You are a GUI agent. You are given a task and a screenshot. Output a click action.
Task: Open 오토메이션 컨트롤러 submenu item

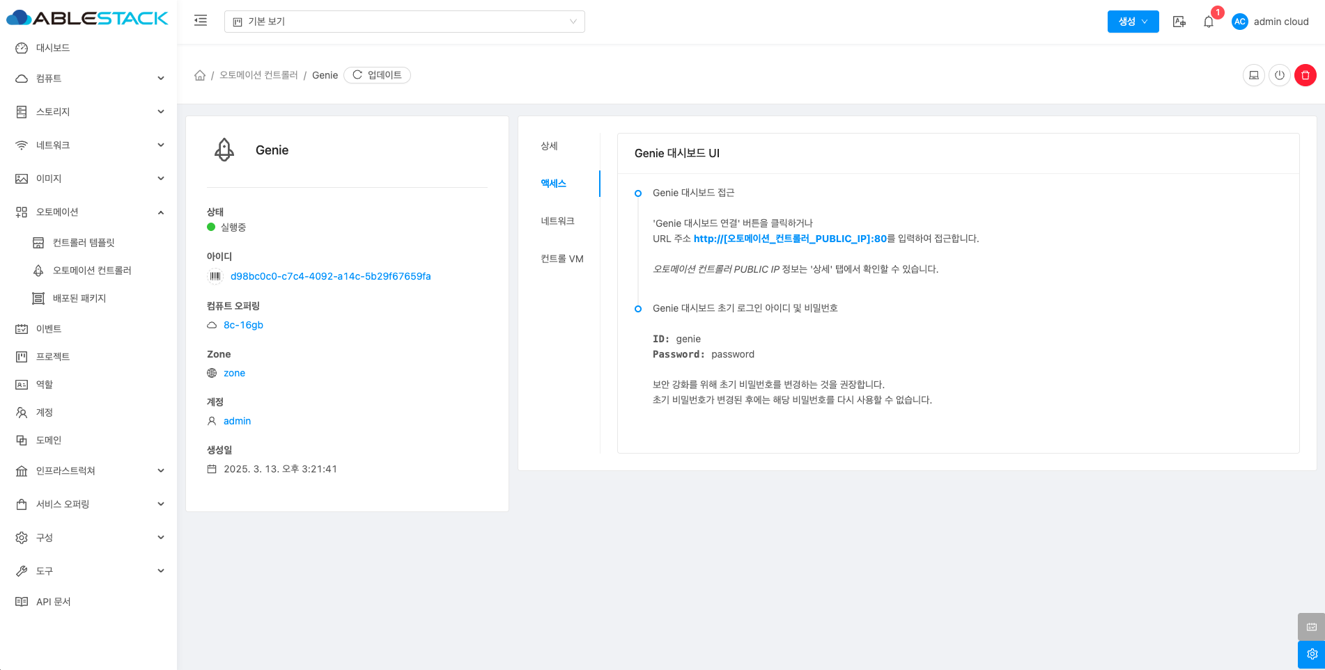[x=88, y=271]
